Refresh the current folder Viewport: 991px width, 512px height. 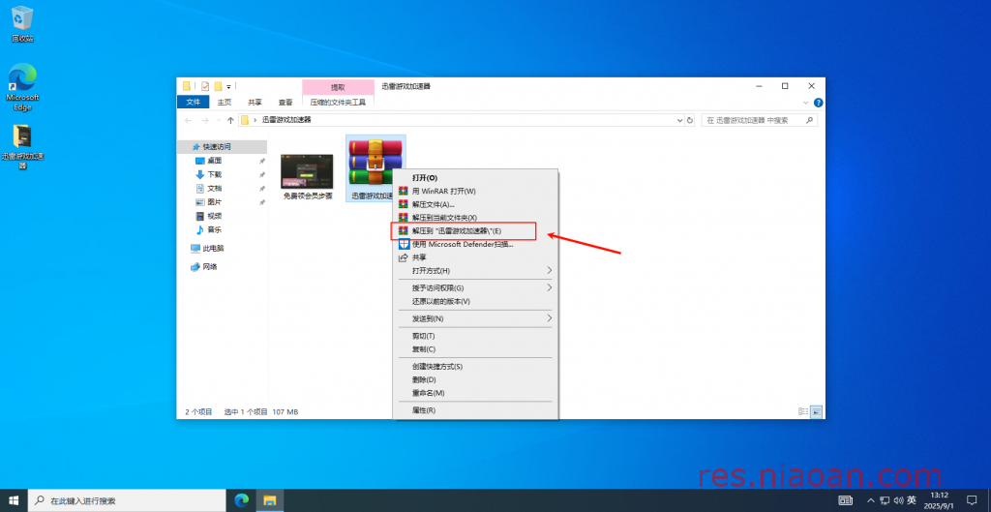tap(689, 120)
